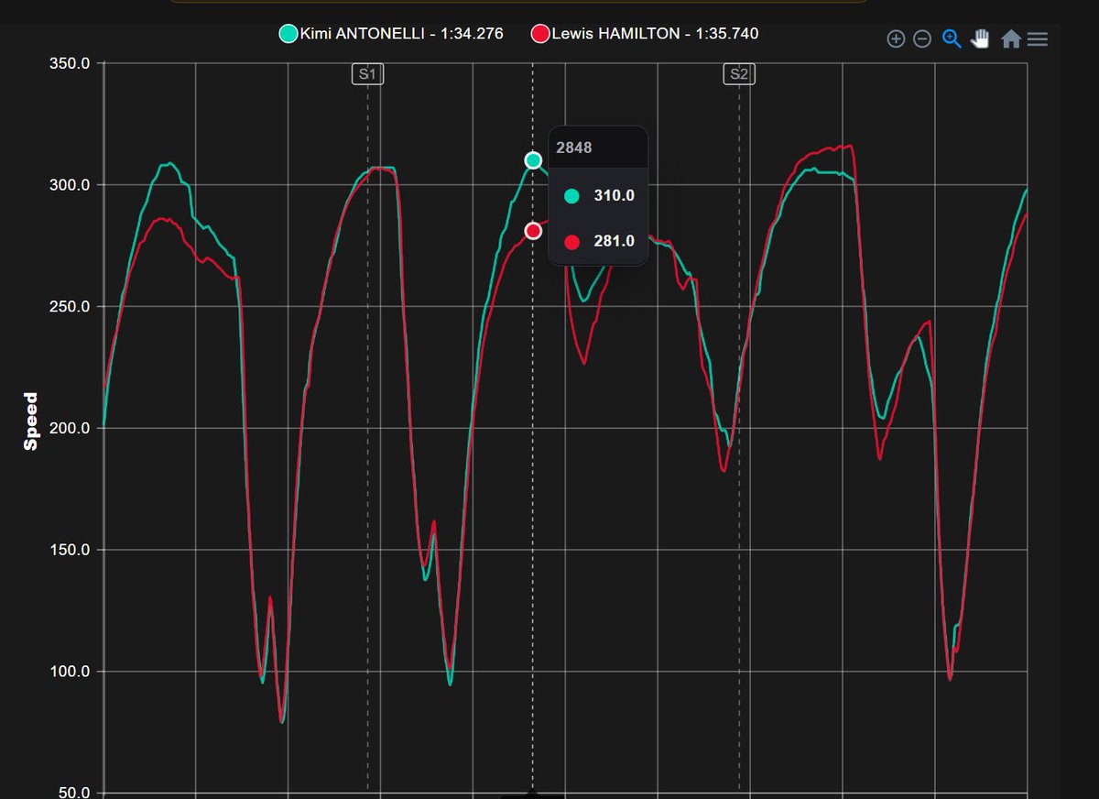Click the 281.0 value in tooltip
Screen dimensions: 1099x799
click(x=614, y=242)
